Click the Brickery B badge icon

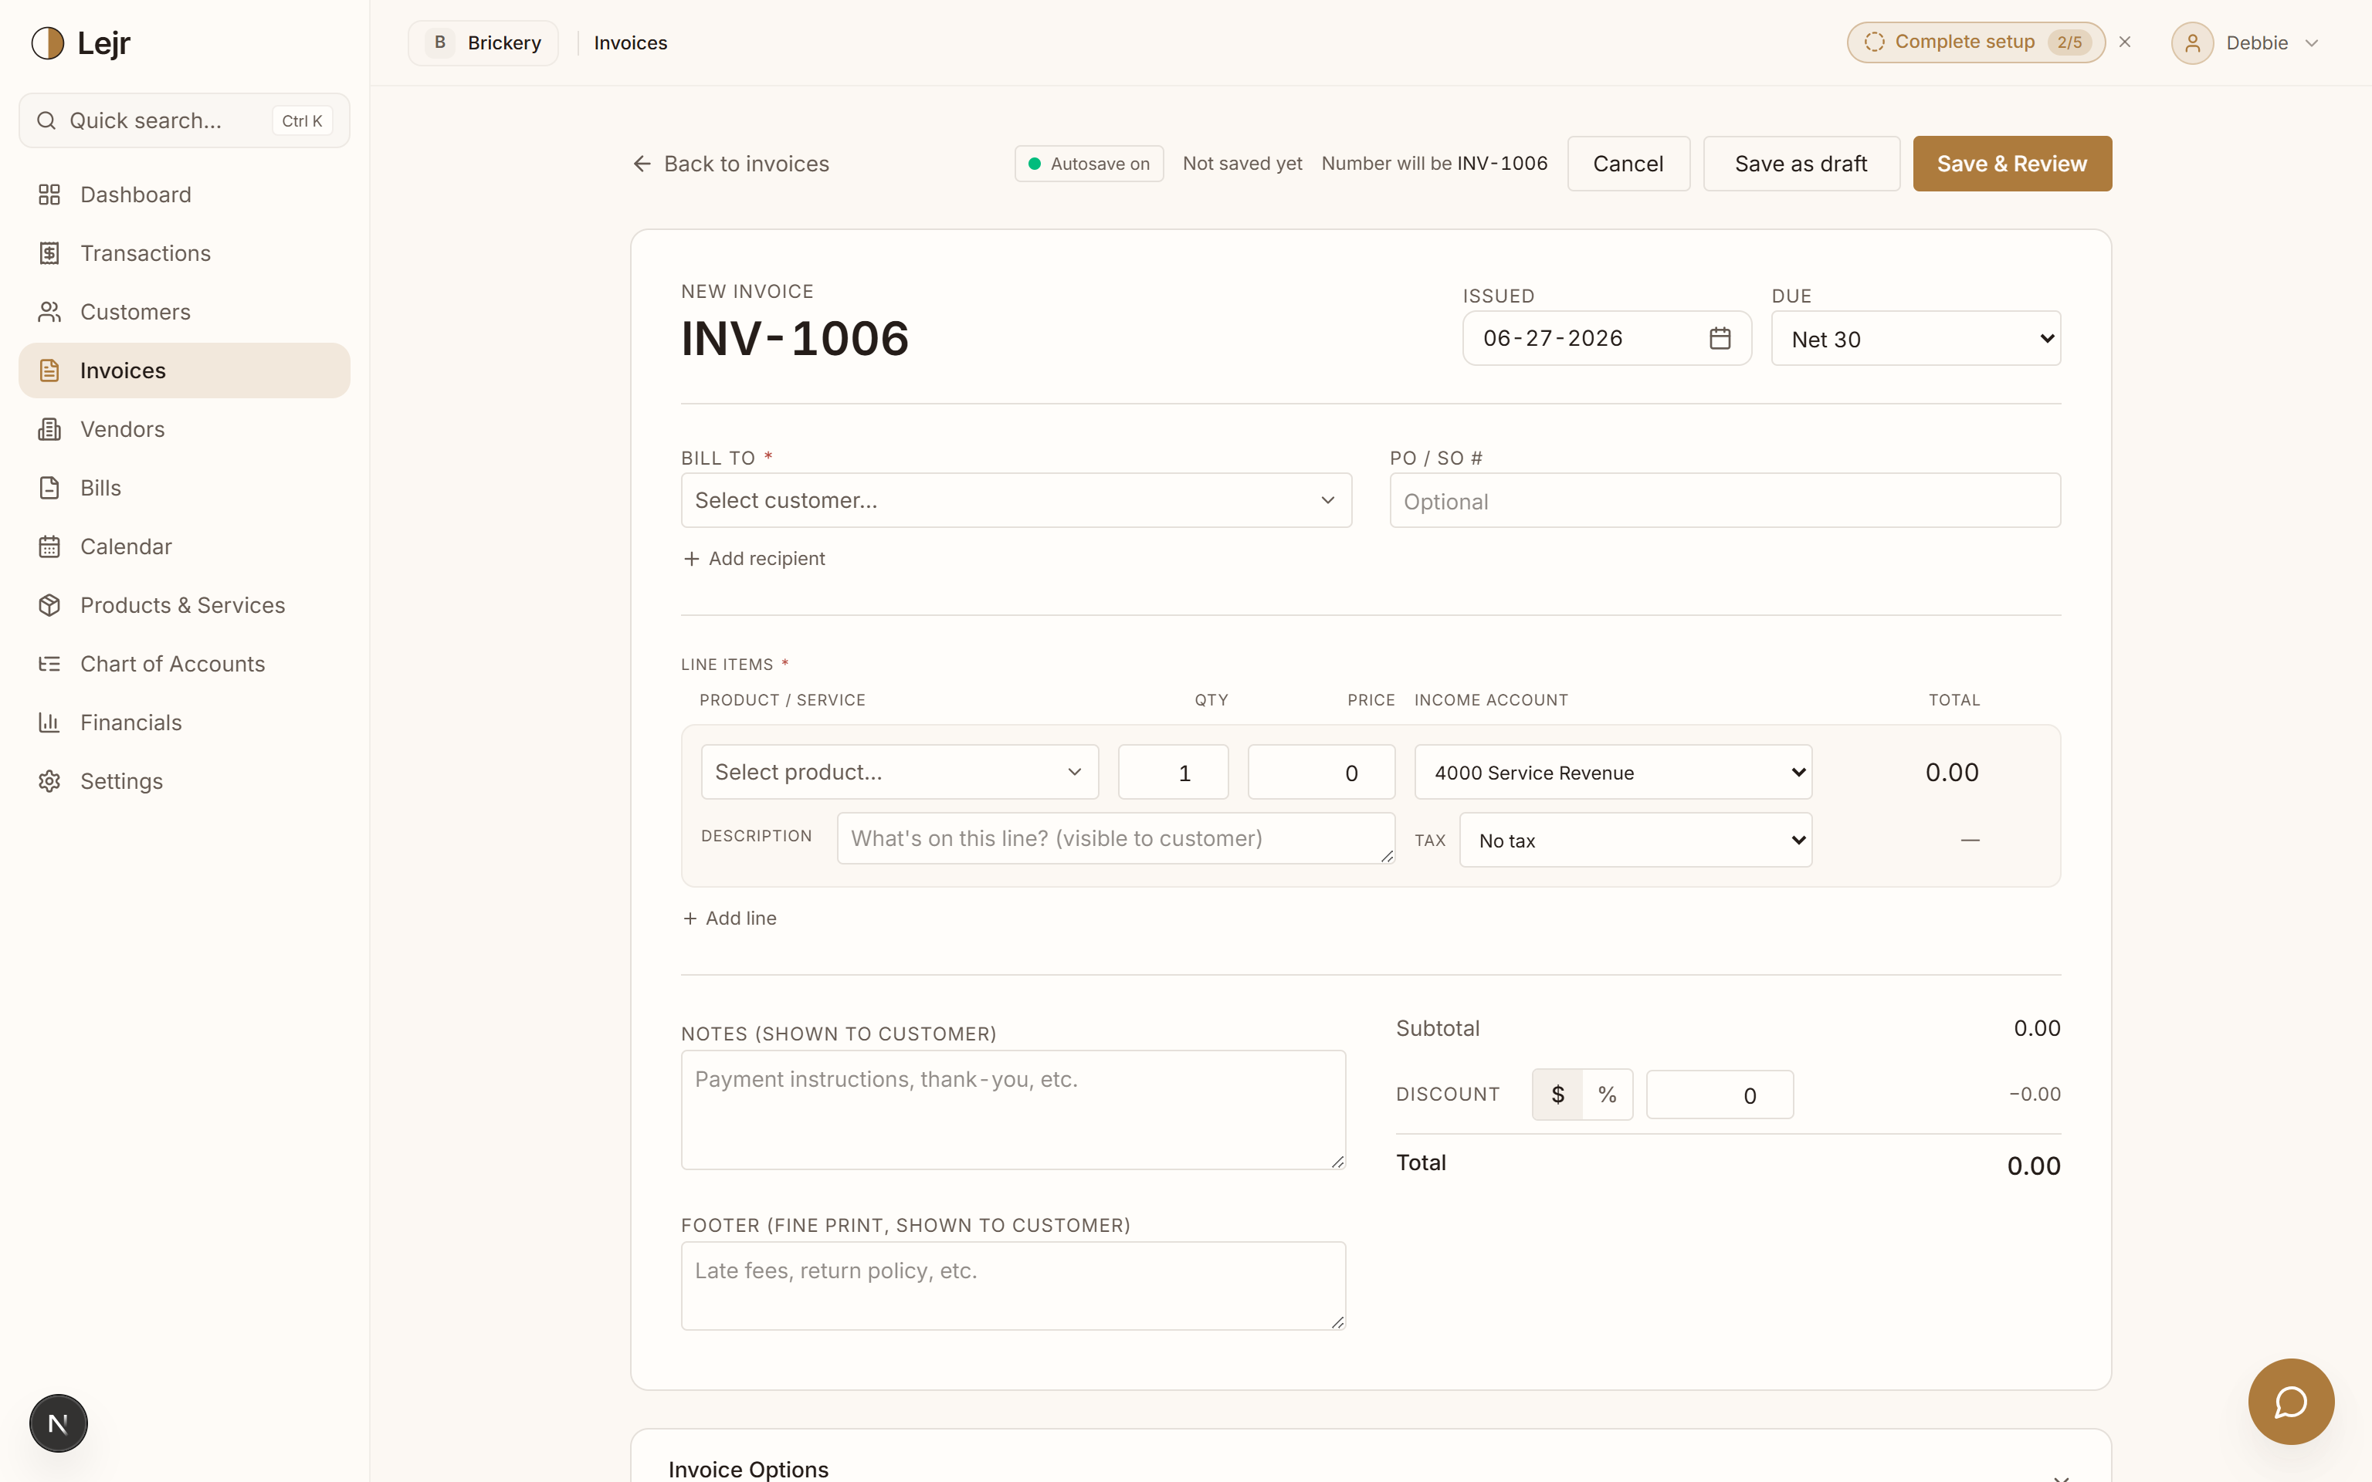click(x=440, y=43)
